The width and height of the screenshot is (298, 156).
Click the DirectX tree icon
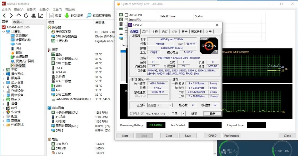tap(8, 99)
